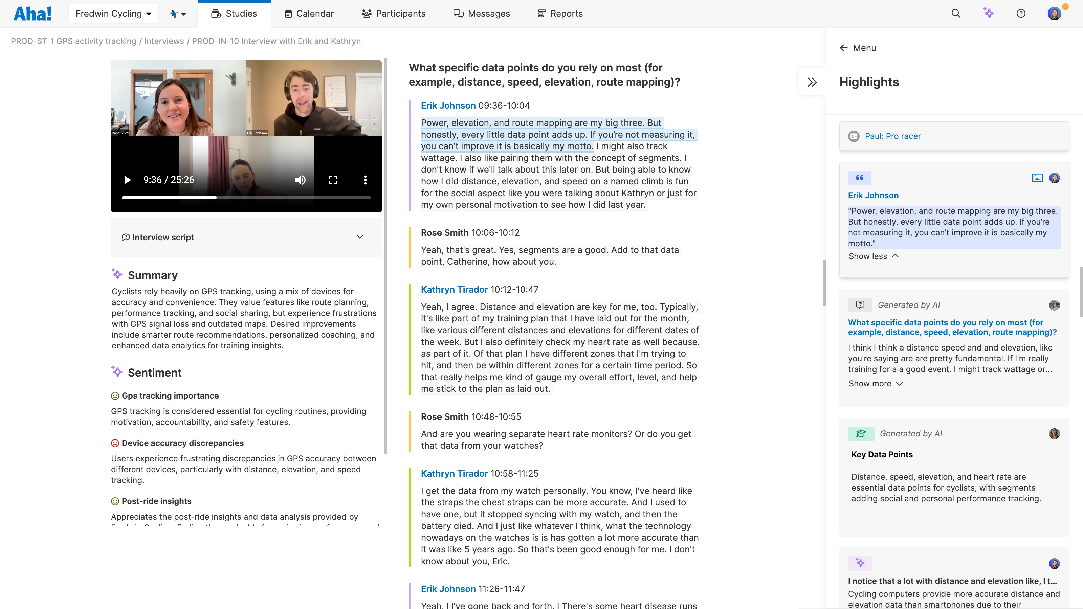The image size is (1083, 609).
Task: Open the help question mark icon
Action: click(x=1021, y=14)
